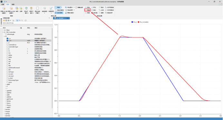
Task: Click the red-boxed curve subtract (相减) button
Action: (87, 10)
